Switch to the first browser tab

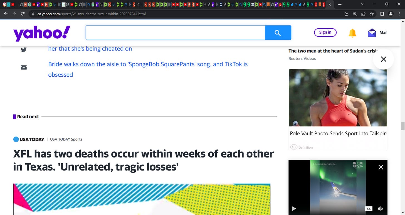click(x=5, y=4)
